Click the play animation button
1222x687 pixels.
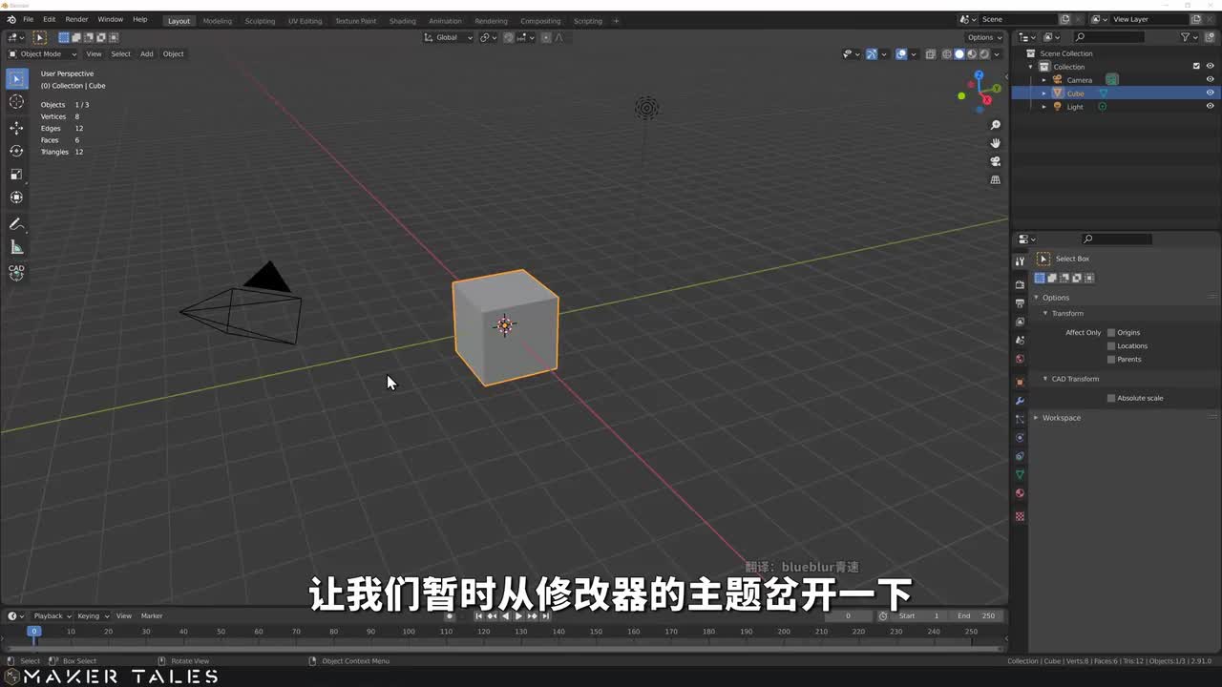[x=518, y=616]
